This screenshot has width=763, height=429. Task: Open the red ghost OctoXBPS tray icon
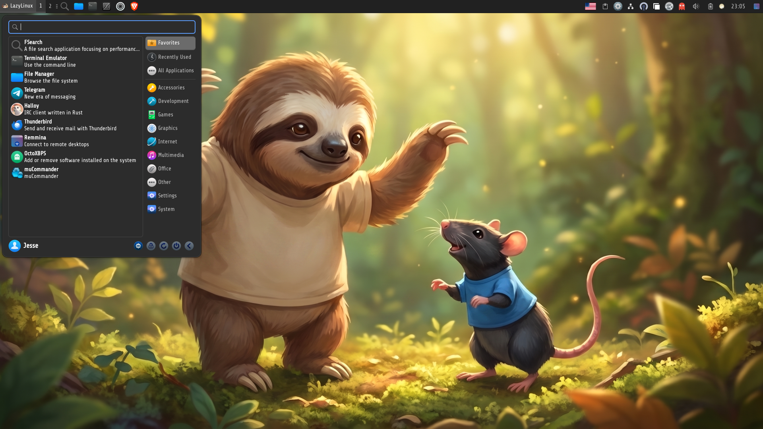(x=682, y=6)
